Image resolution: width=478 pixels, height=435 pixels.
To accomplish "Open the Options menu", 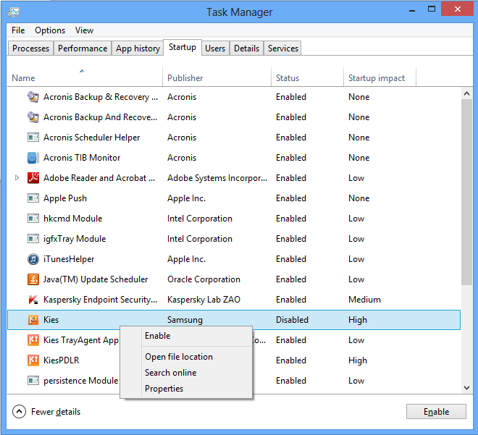I will (x=50, y=30).
